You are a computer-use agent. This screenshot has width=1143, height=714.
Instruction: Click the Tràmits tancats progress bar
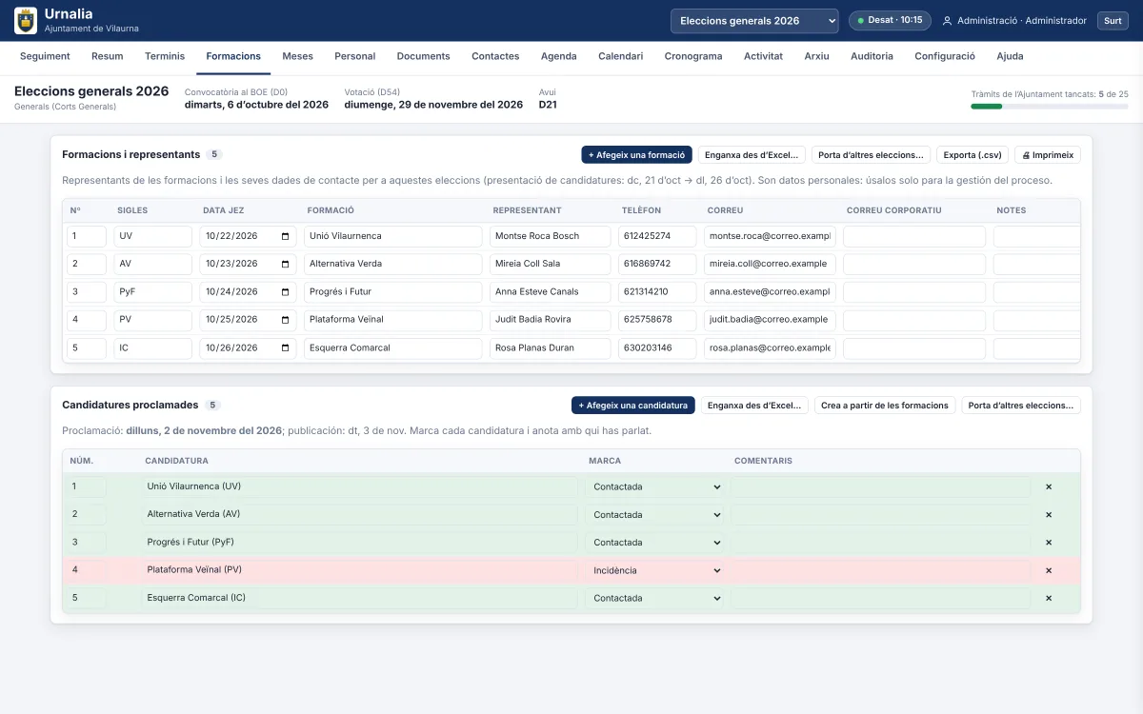point(1050,107)
